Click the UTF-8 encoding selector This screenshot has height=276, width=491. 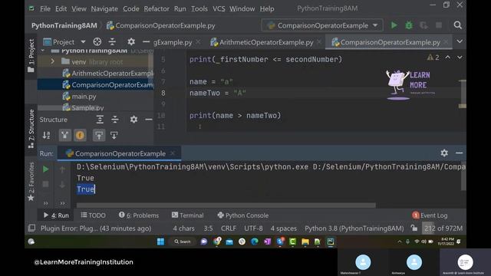[253, 228]
